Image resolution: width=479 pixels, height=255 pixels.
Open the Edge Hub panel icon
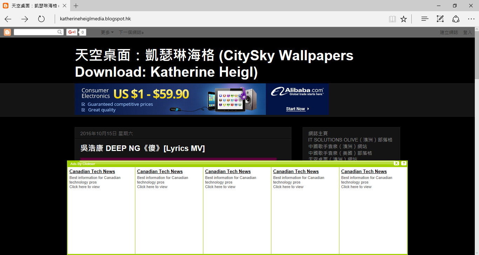coord(424,19)
